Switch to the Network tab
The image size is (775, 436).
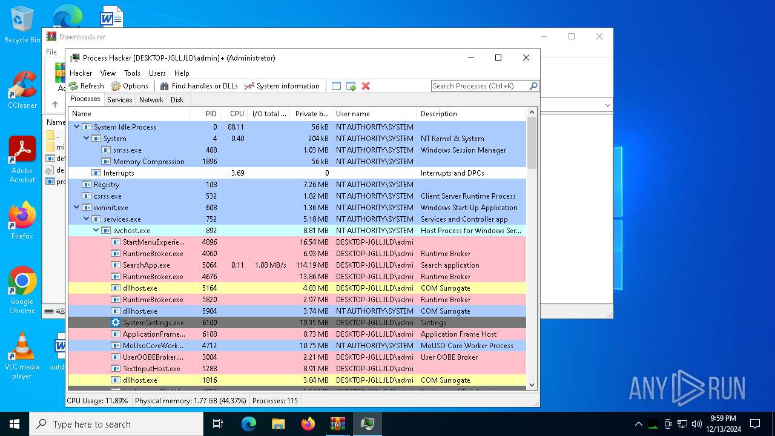point(151,100)
